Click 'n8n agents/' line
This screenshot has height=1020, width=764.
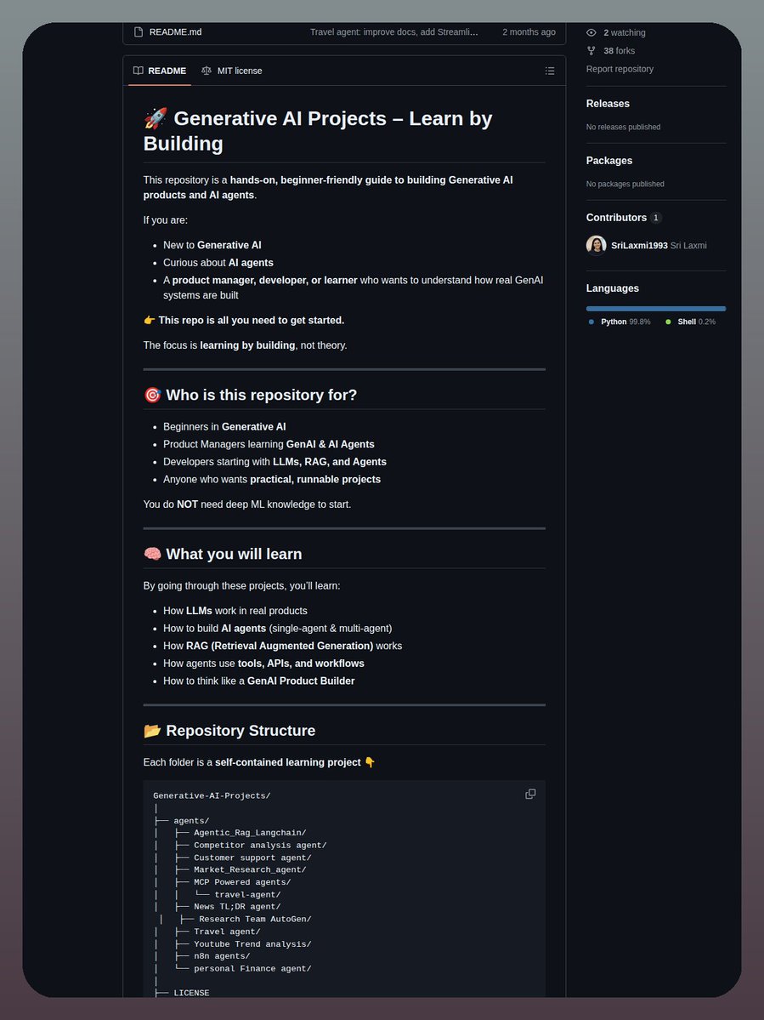point(222,956)
